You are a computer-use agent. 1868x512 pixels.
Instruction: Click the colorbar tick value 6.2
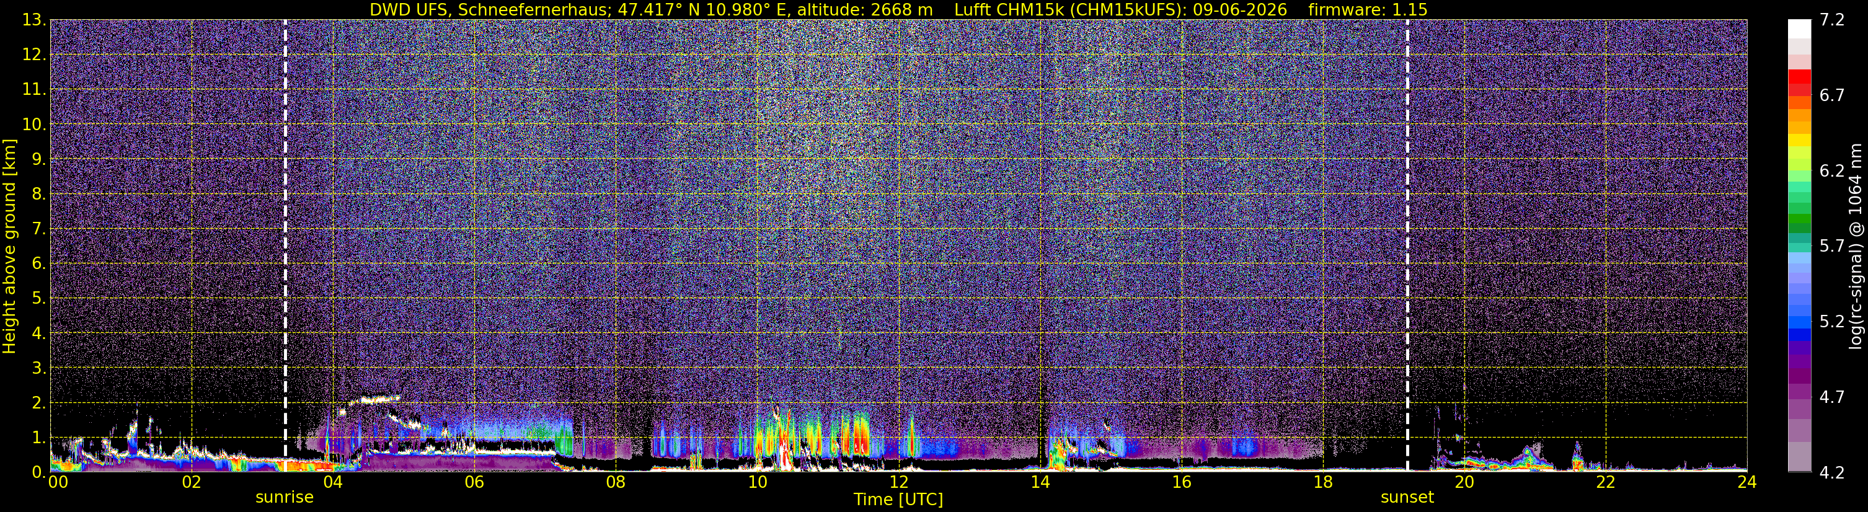click(1832, 171)
